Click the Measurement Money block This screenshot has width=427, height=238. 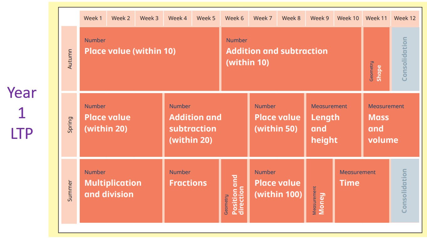(x=319, y=191)
